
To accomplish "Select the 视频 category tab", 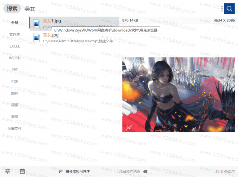I will click(x=14, y=105).
